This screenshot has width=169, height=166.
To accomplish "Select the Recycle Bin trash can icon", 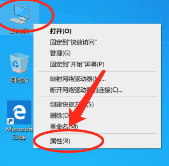I will click(x=19, y=63).
